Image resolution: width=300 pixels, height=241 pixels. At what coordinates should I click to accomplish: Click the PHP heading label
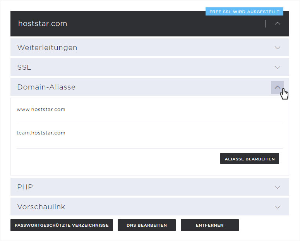(x=25, y=187)
